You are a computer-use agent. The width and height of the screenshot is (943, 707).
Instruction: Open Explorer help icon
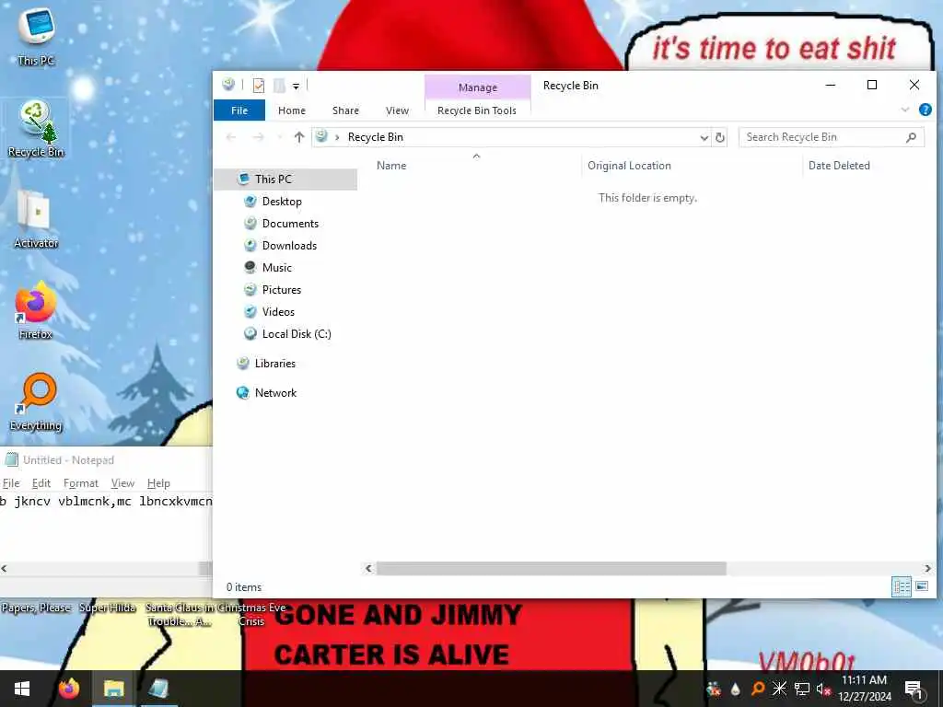925,110
